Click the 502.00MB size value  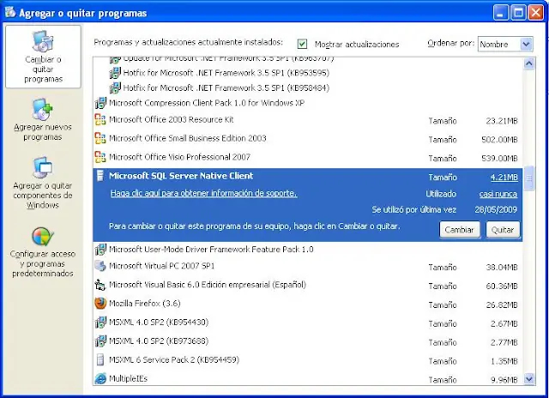click(499, 140)
